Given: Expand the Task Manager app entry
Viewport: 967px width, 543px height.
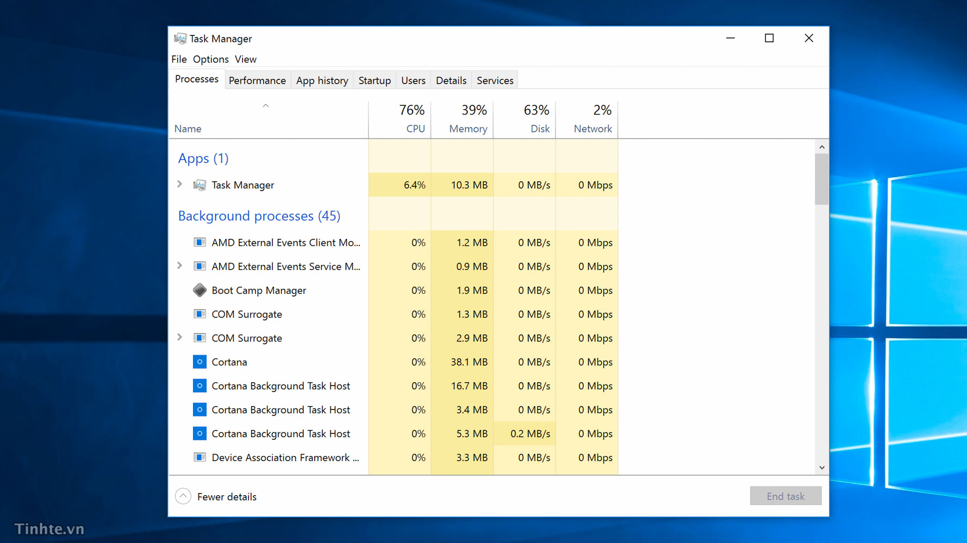Looking at the screenshot, I should tap(180, 184).
